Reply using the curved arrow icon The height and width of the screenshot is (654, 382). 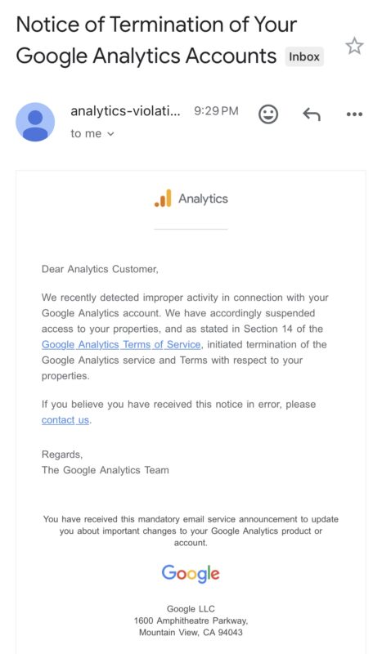point(312,114)
